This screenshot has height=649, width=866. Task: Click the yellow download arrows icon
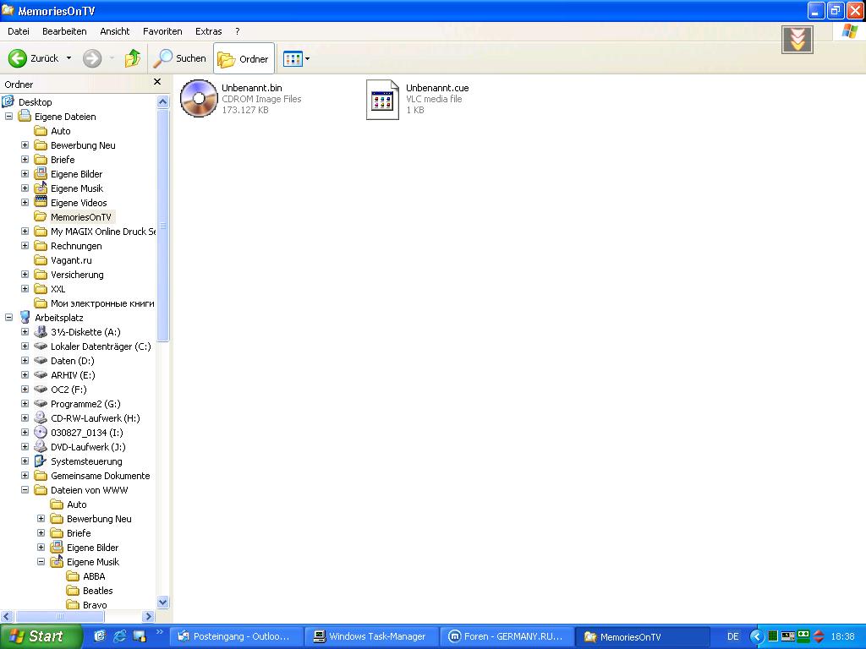point(797,39)
